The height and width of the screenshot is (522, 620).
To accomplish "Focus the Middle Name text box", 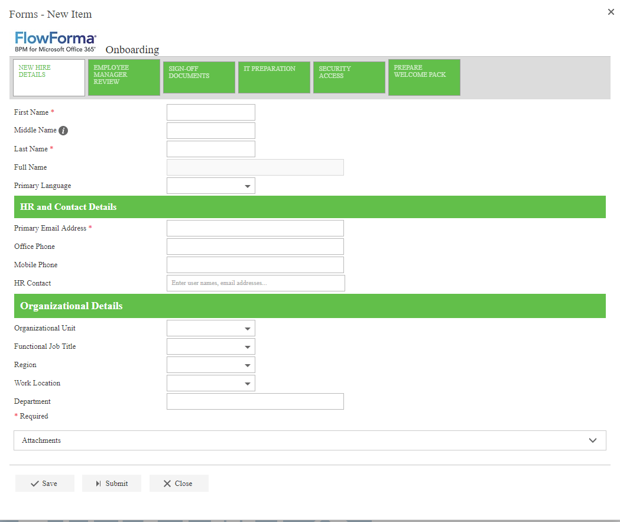I will pyautogui.click(x=211, y=131).
